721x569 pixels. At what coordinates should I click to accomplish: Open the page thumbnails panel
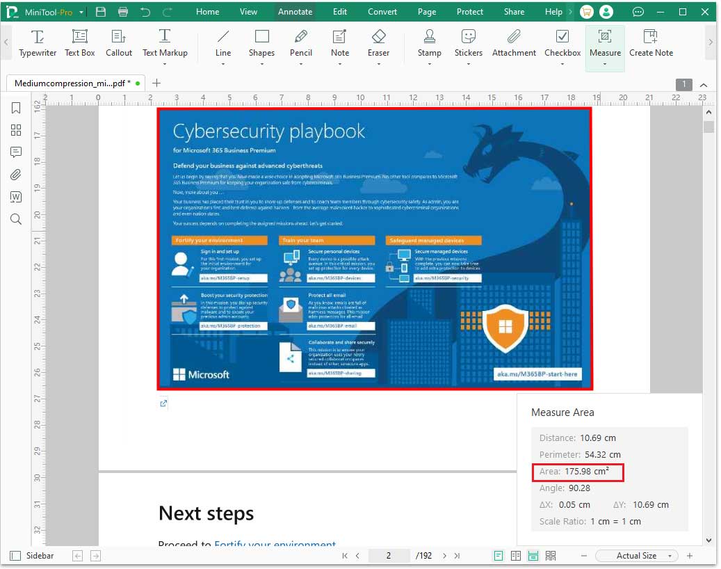(16, 130)
